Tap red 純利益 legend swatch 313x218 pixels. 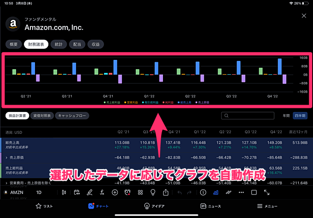pyautogui.click(x=163, y=102)
